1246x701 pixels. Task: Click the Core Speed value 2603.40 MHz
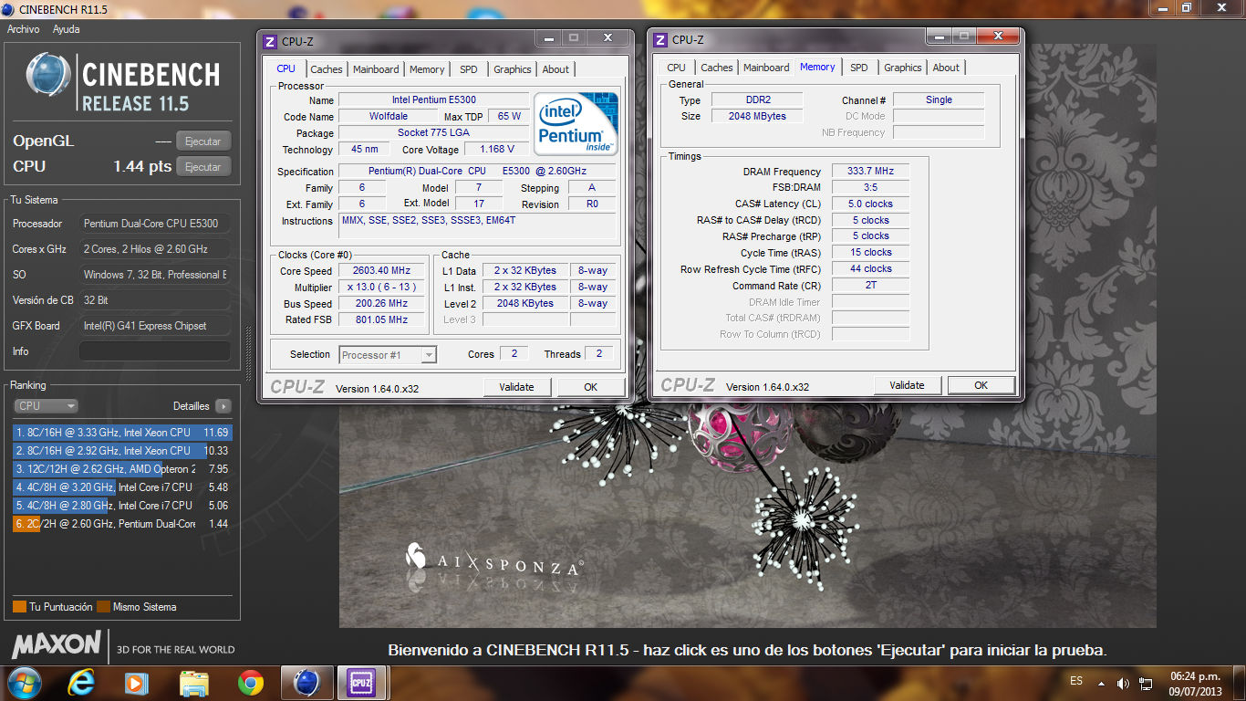[382, 271]
